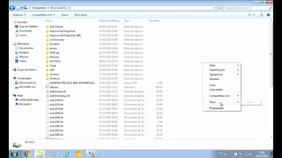This screenshot has height=158, width=282.
Task: Select the Retropie folder icon
Action: pos(47,57)
